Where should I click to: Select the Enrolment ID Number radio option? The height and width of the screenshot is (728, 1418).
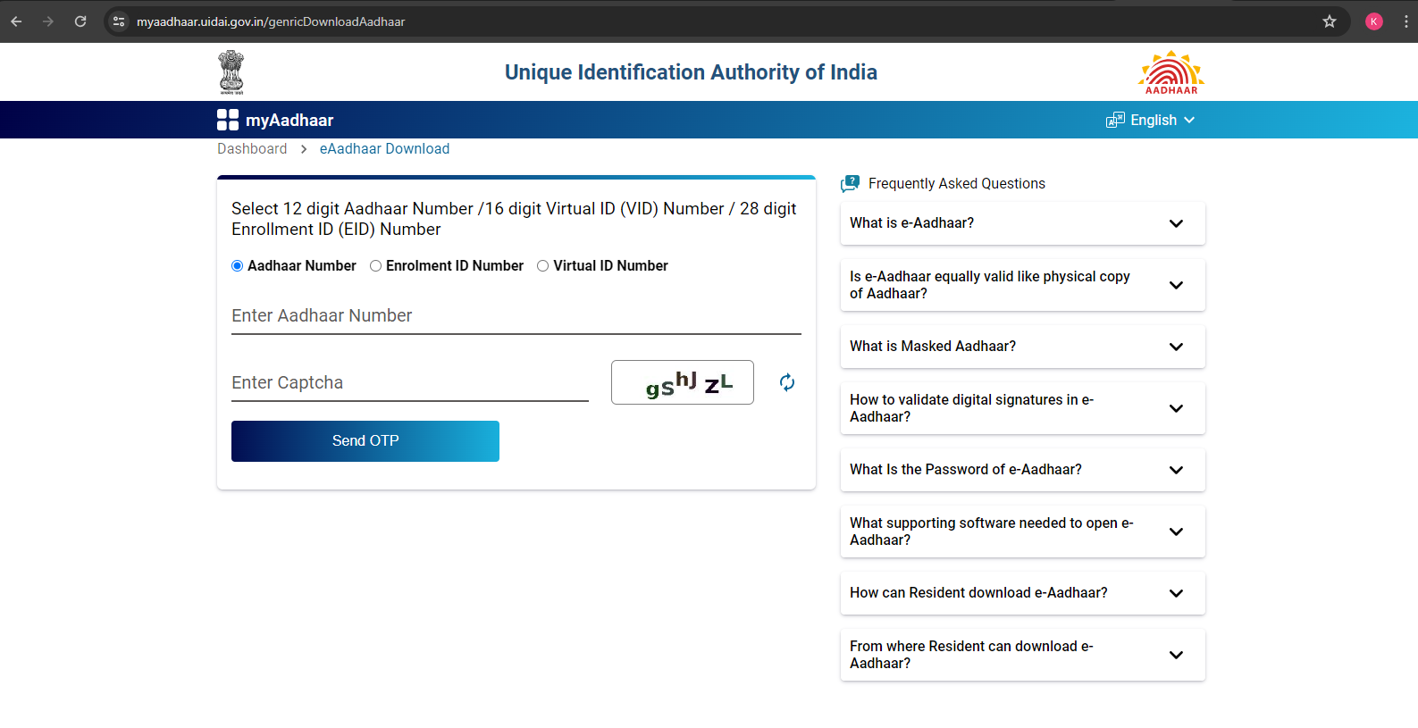pos(376,266)
